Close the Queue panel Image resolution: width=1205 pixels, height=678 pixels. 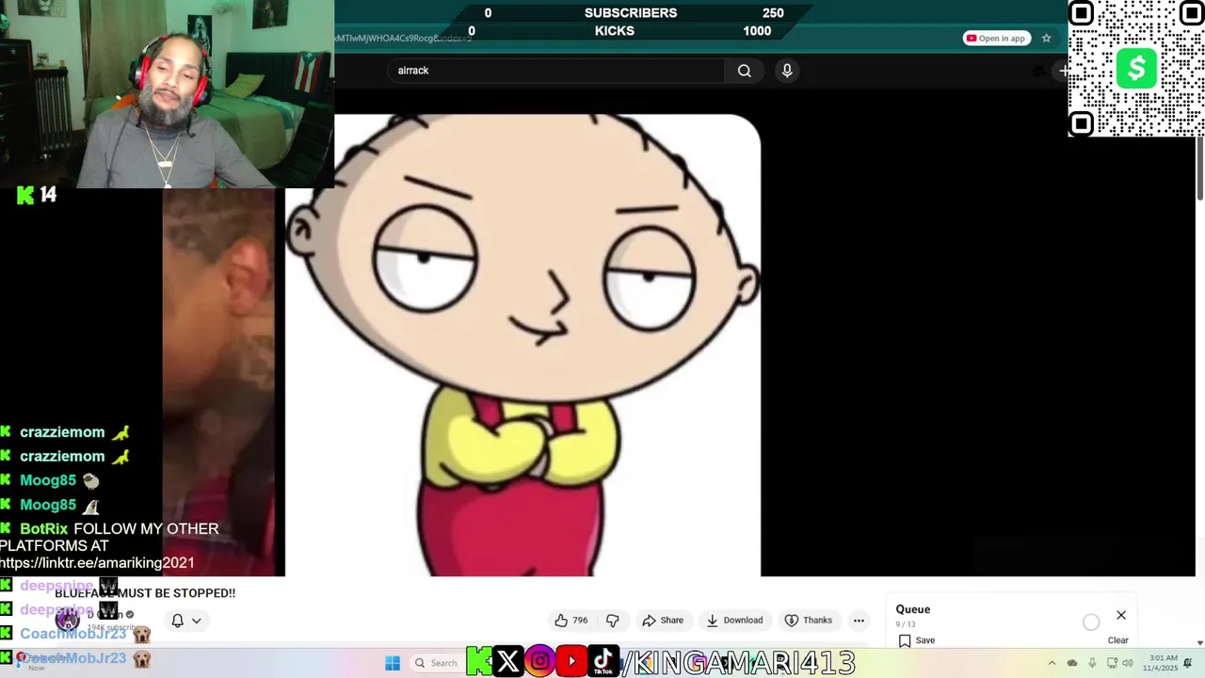pos(1121,615)
